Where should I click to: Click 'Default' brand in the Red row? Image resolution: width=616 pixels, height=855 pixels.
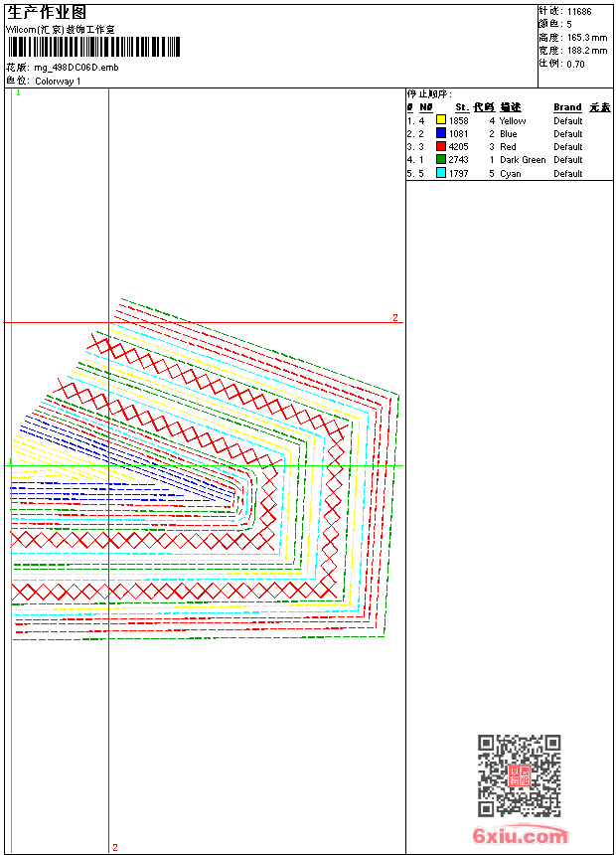(568, 147)
